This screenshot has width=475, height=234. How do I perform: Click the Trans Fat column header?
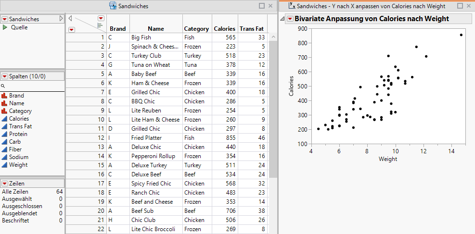click(252, 29)
